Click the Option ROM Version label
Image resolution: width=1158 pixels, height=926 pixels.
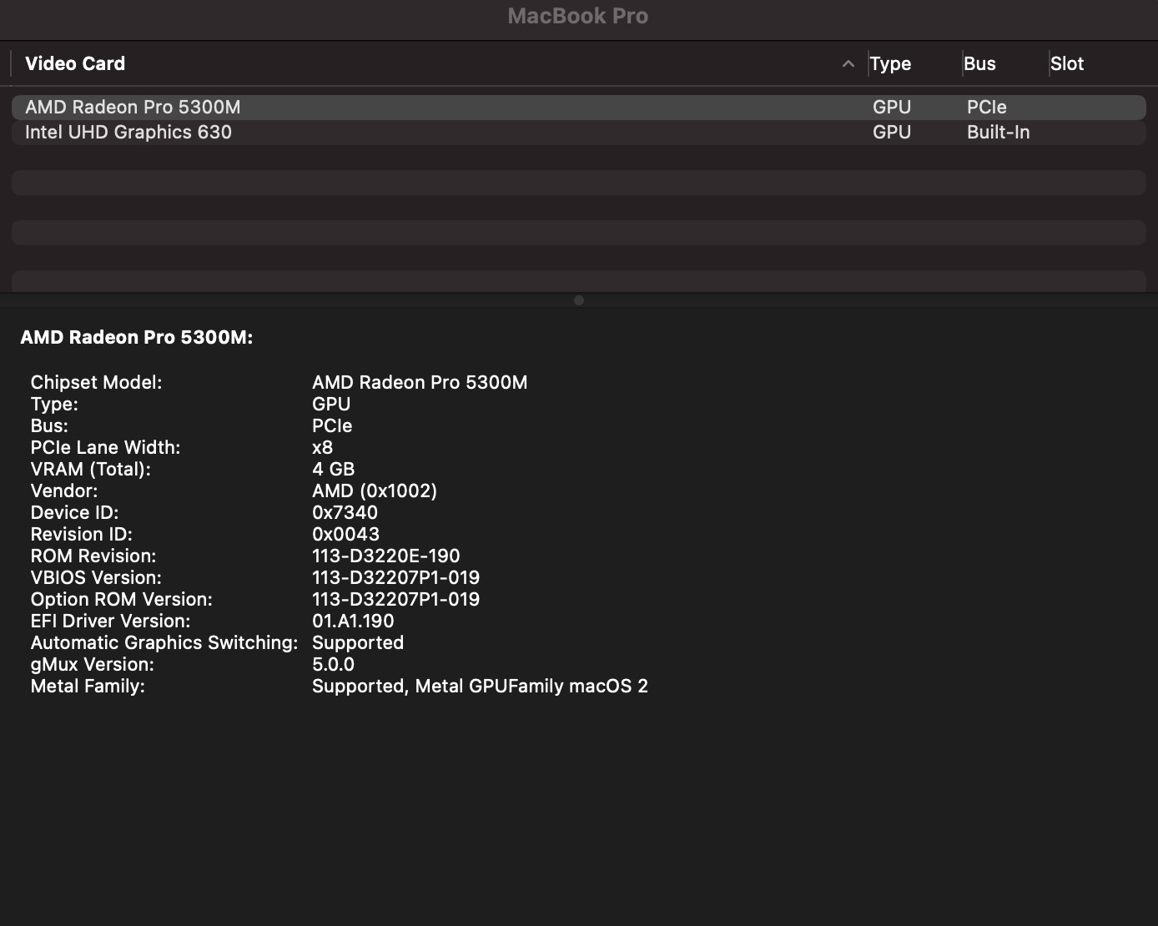point(122,599)
